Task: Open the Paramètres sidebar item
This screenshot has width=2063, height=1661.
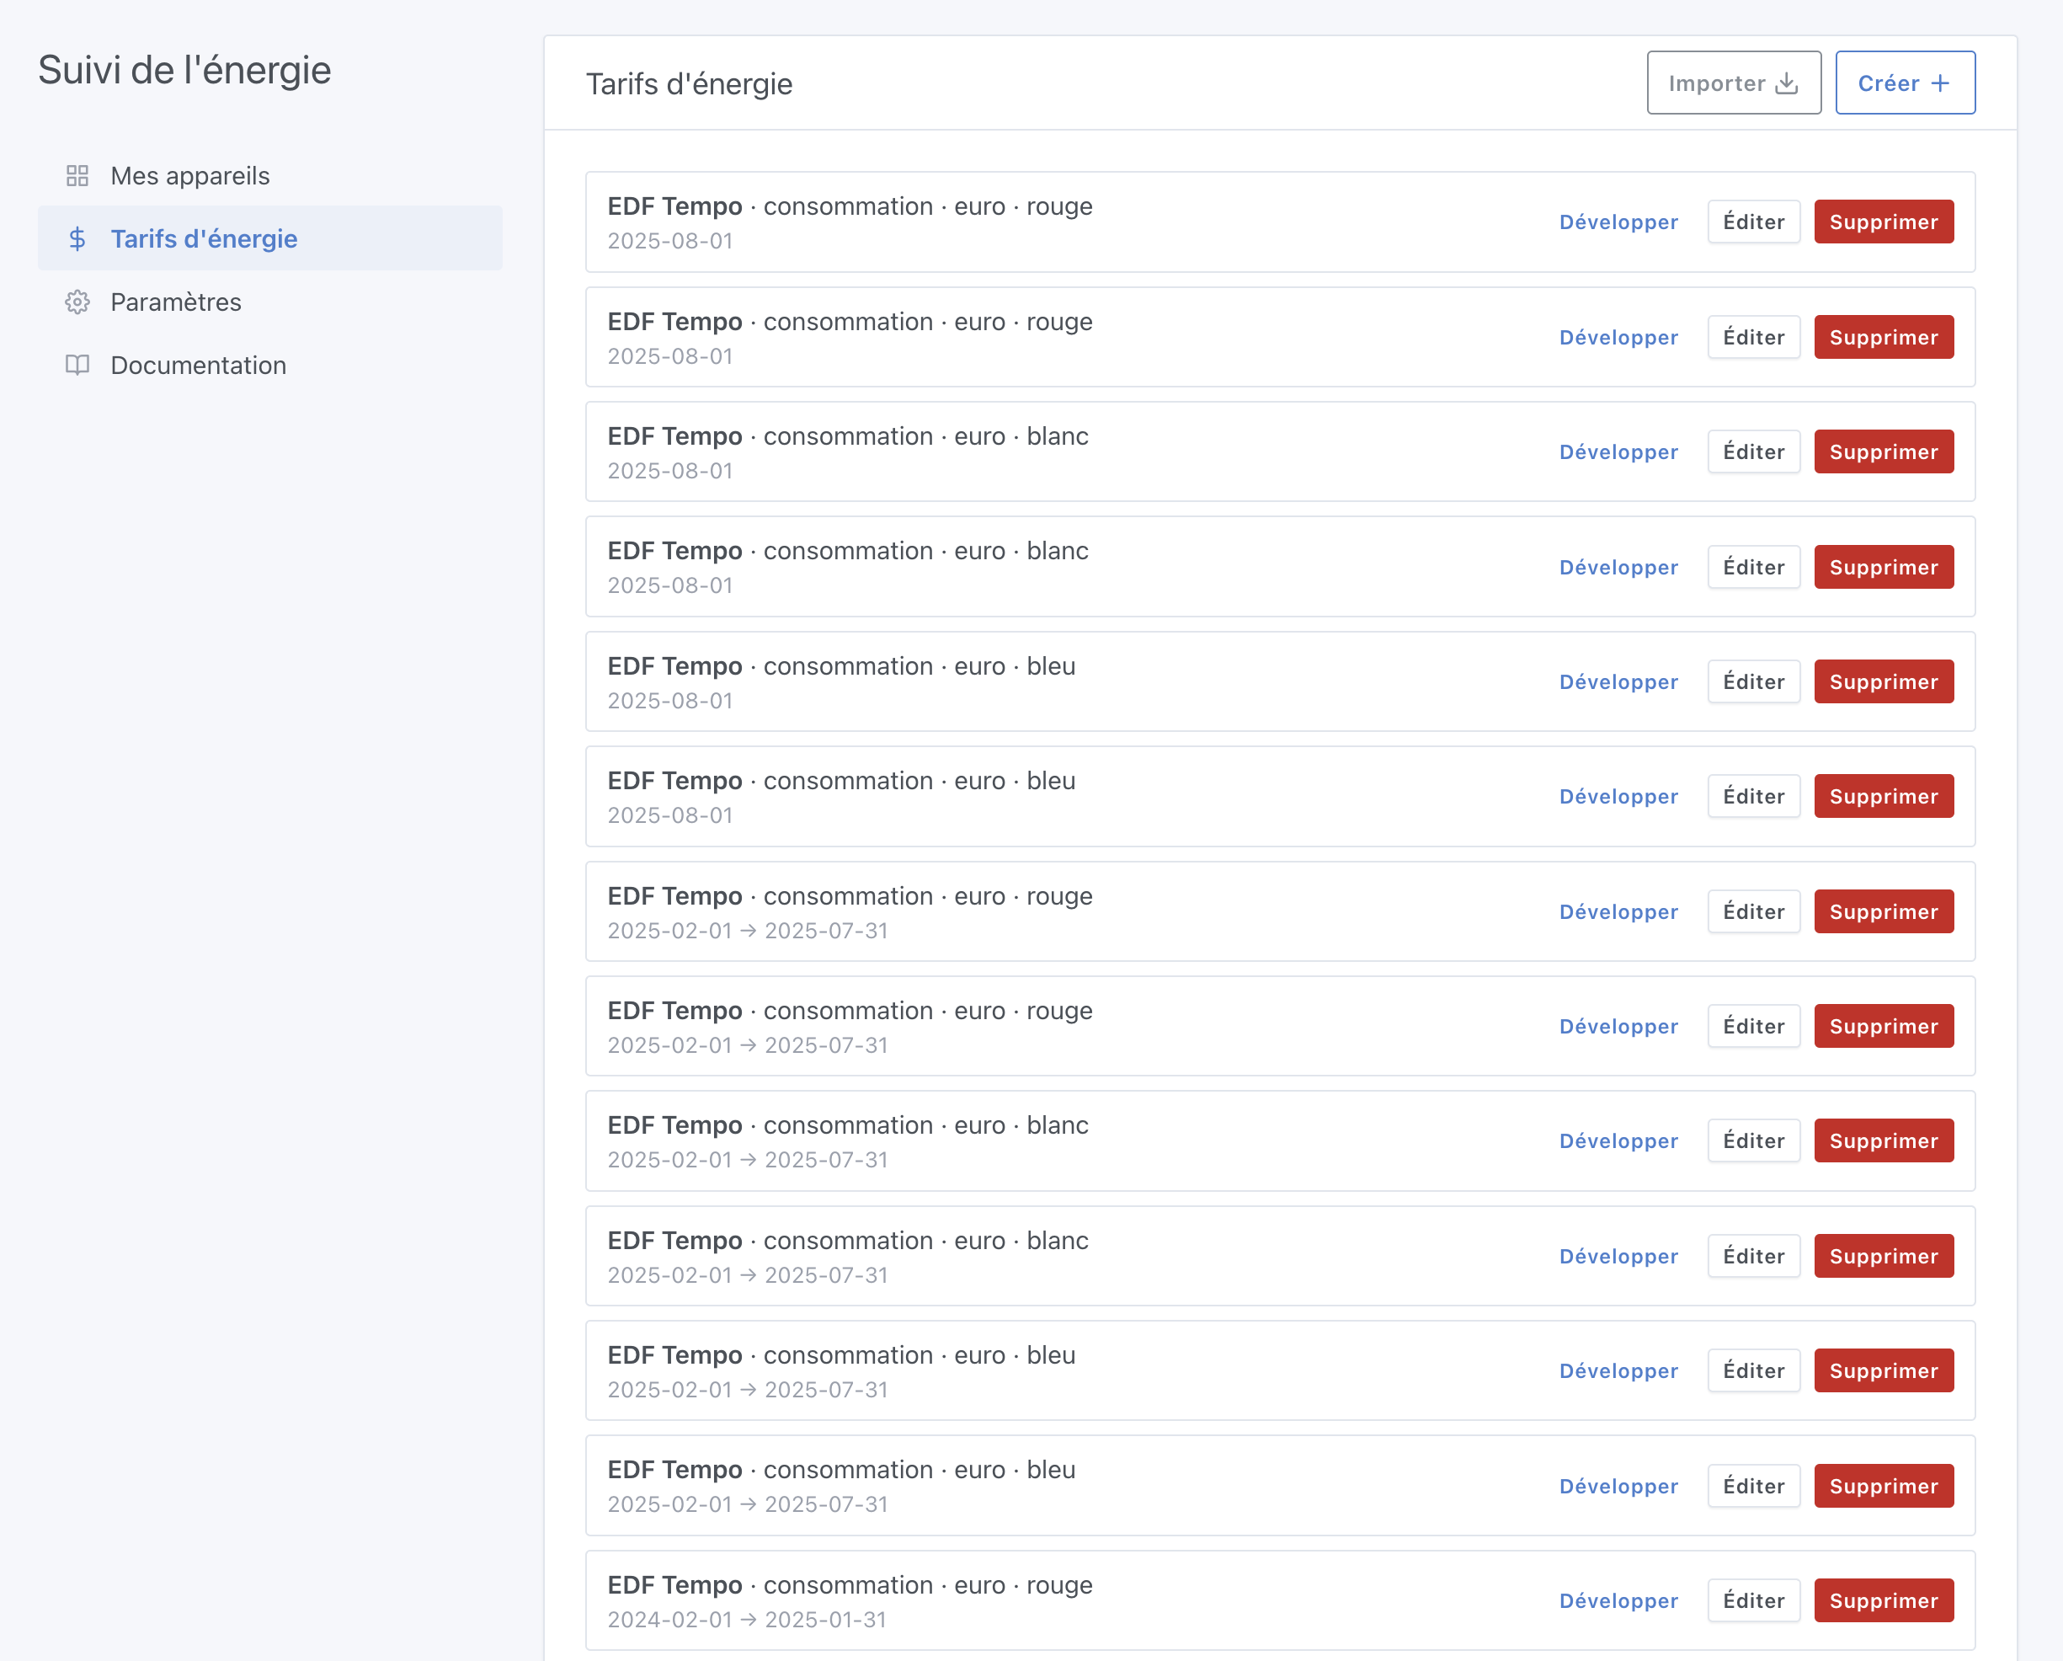Action: tap(176, 302)
